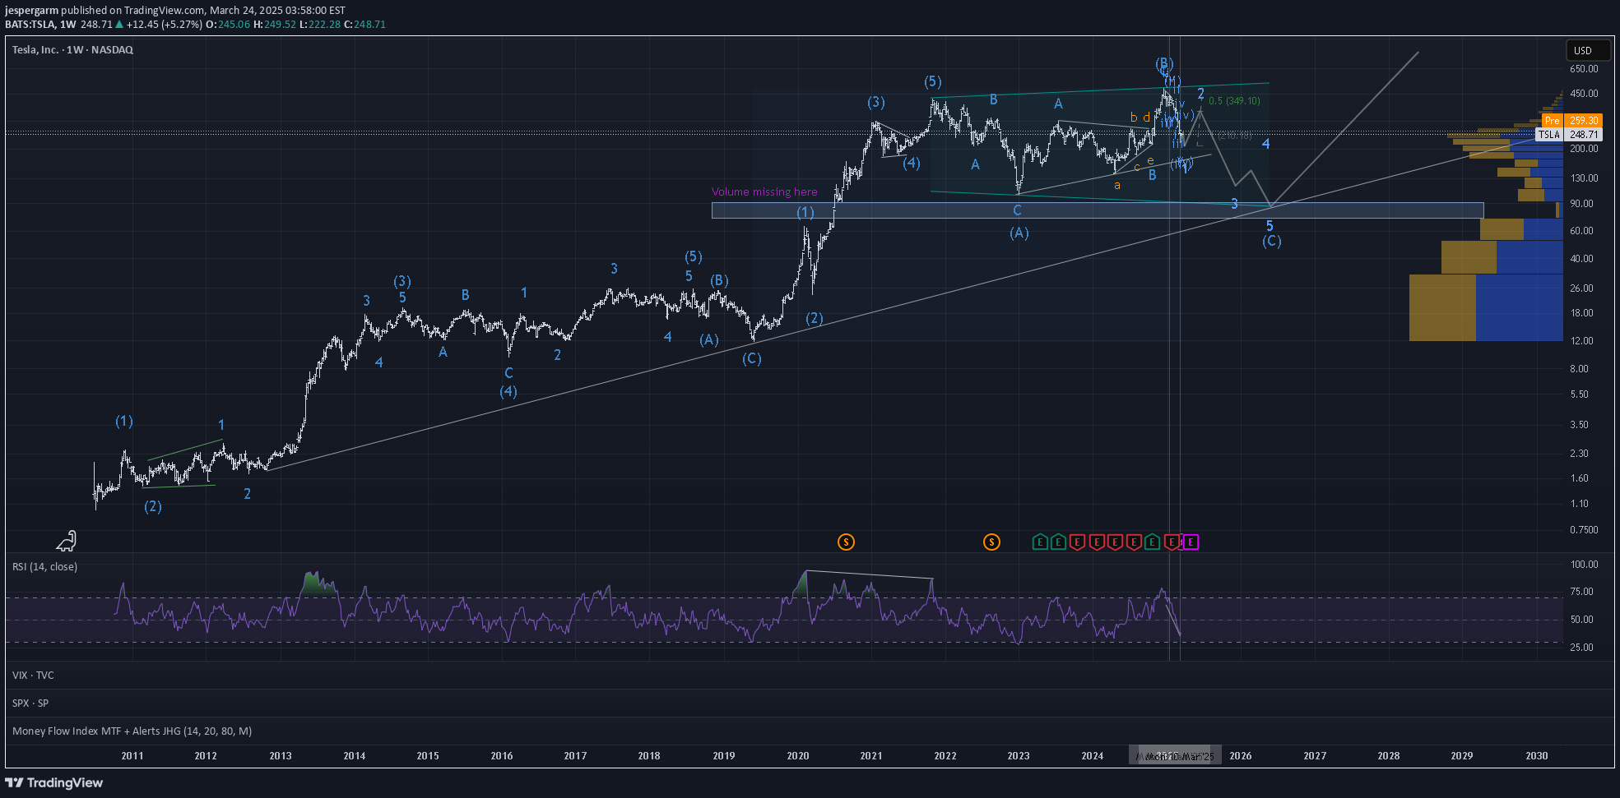Expand the Money Flow Index indicator pane
Image resolution: width=1620 pixels, height=798 pixels.
132,731
